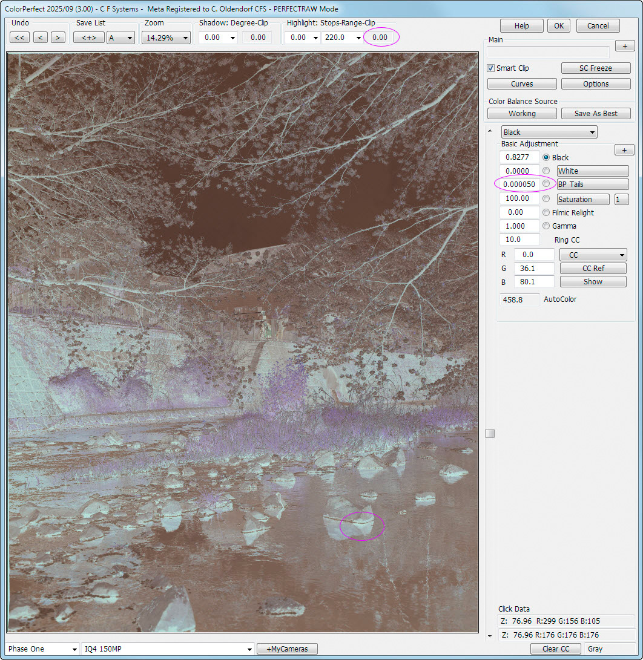Open the Options dialog
The width and height of the screenshot is (643, 660).
click(x=596, y=84)
